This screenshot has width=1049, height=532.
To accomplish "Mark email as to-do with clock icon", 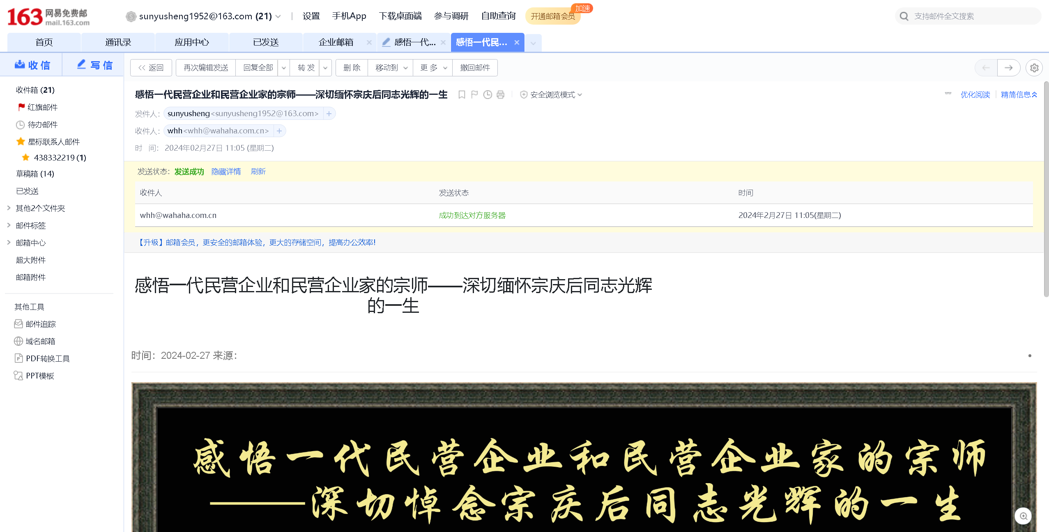I will click(488, 95).
